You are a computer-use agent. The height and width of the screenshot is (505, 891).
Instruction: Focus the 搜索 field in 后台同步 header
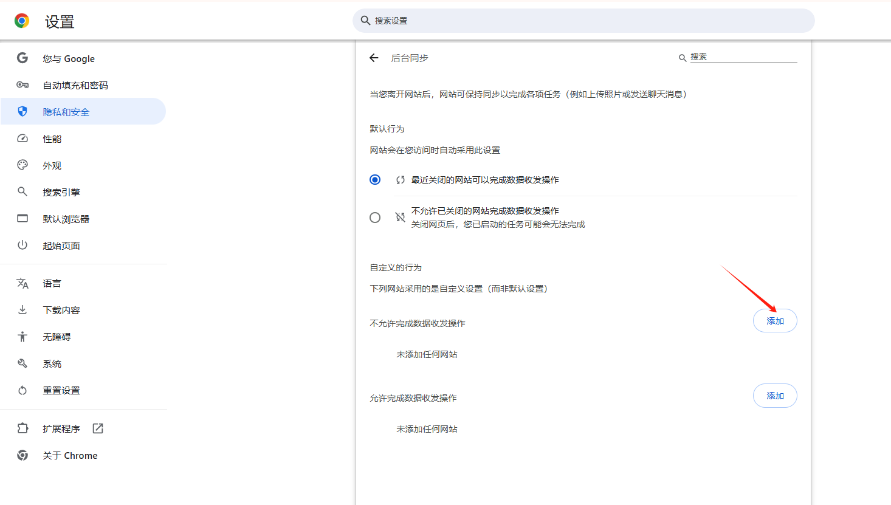(x=743, y=57)
